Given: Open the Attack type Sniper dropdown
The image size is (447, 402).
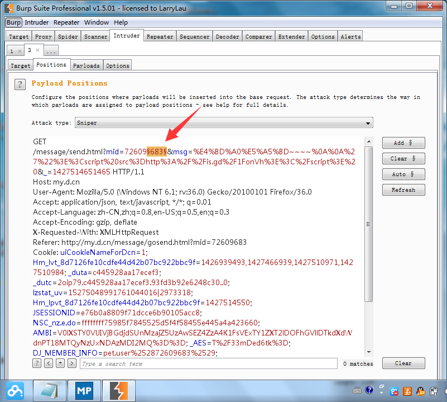Looking at the screenshot, I should tap(224, 123).
